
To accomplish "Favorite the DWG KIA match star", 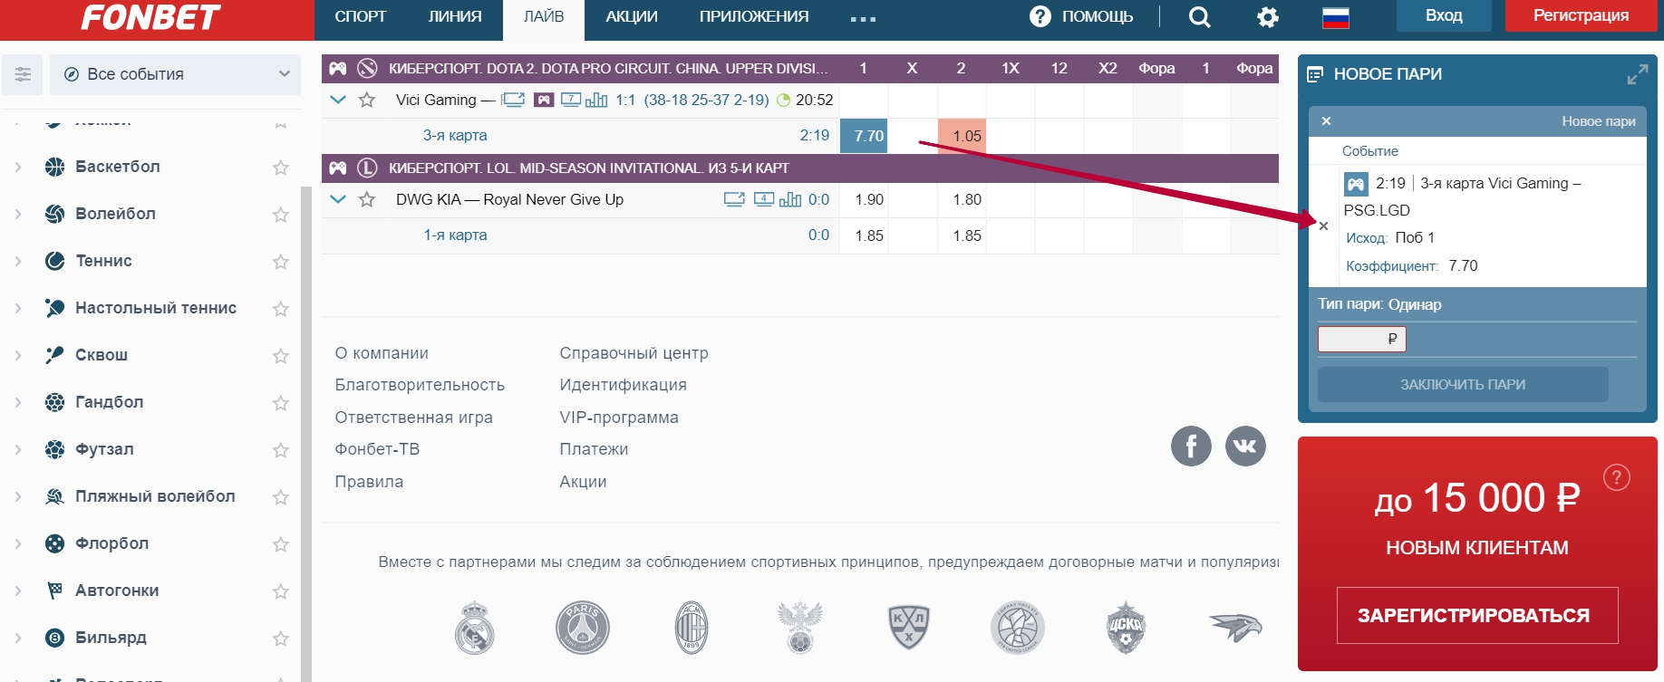I will point(367,199).
